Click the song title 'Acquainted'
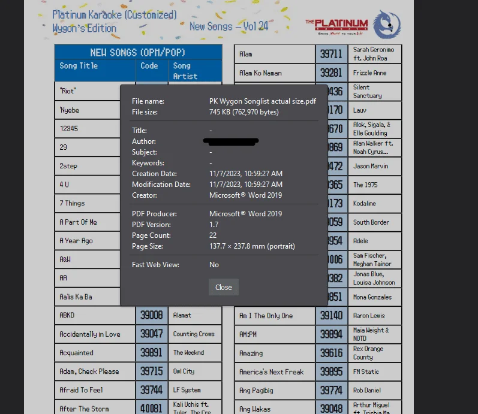The image size is (478, 414). 77,353
